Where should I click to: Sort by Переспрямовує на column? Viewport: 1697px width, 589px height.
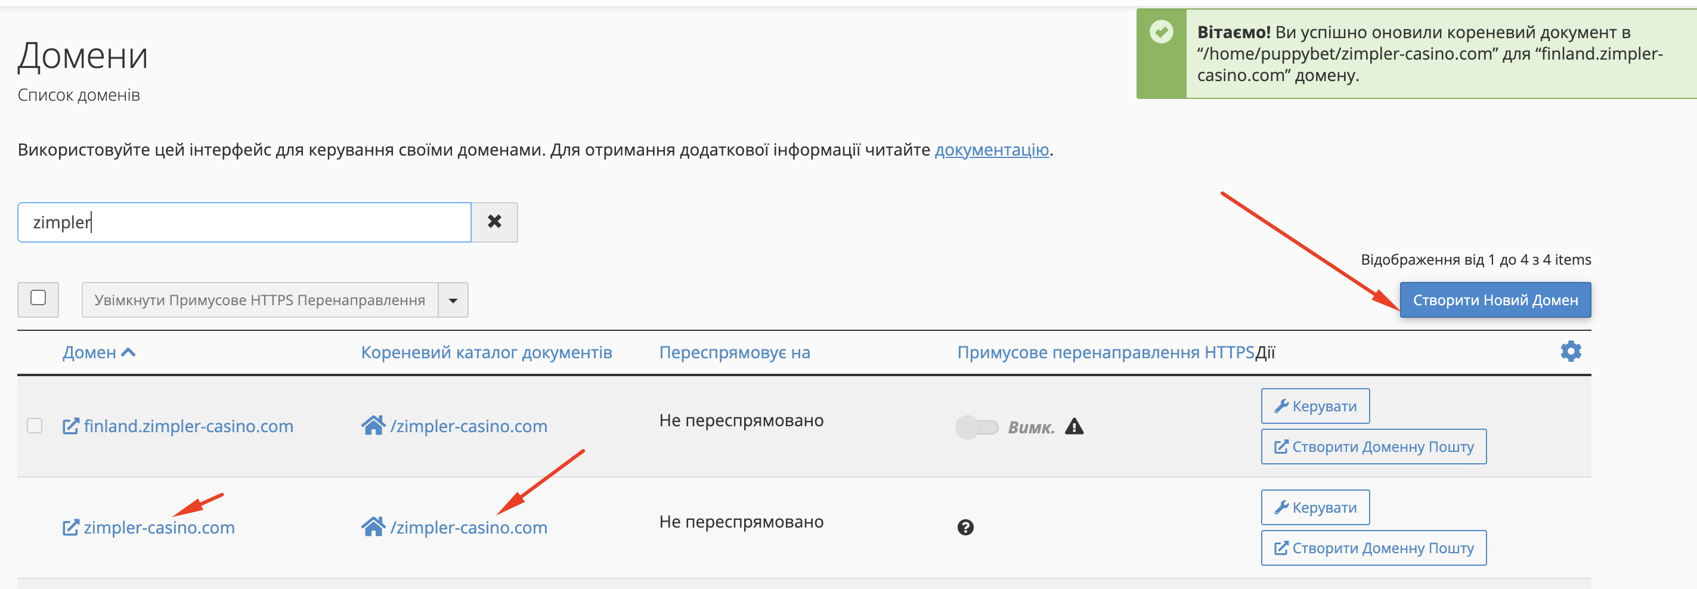(735, 352)
